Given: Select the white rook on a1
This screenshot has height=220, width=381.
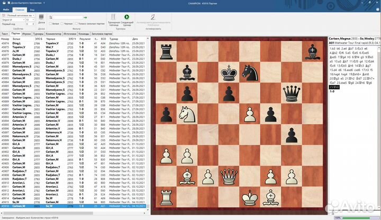Looking at the screenshot, I should point(166,197).
